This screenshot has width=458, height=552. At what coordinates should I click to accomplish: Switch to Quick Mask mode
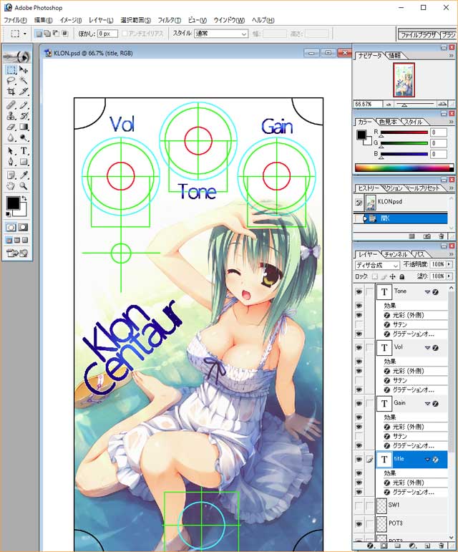[x=23, y=228]
